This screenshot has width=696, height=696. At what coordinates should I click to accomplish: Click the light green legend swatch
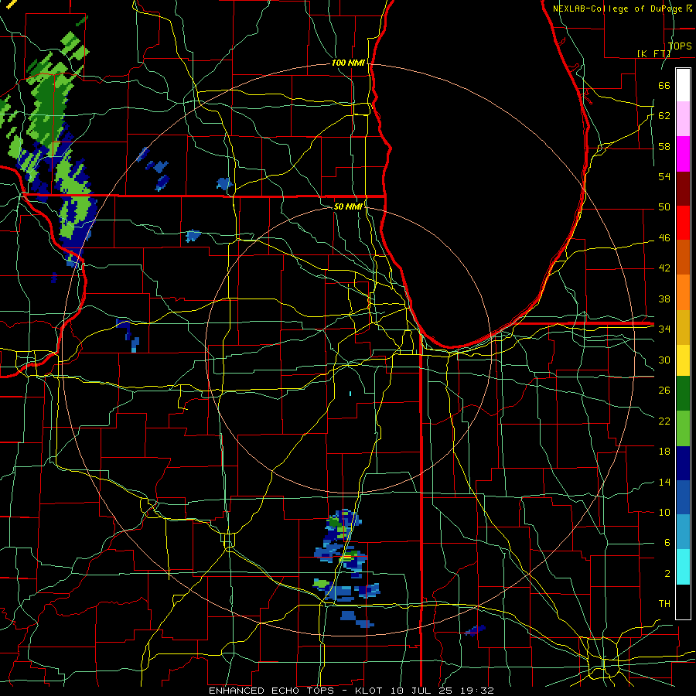coord(683,428)
